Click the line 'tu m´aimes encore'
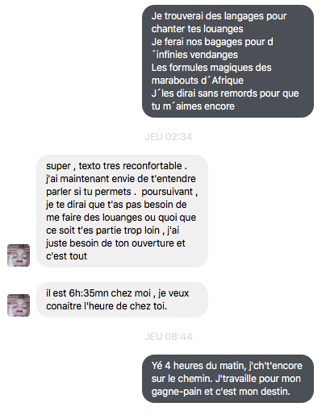The image size is (326, 415). pos(193,106)
